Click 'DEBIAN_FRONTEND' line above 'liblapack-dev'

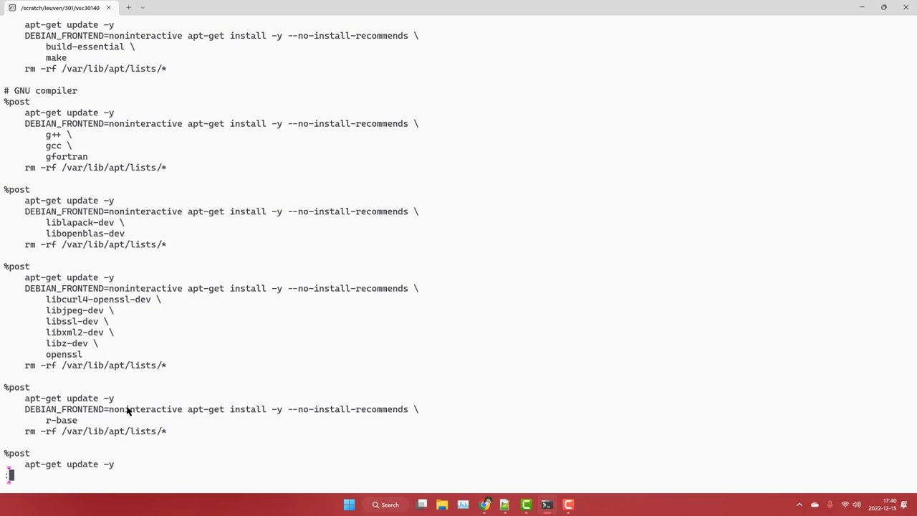[x=221, y=212]
